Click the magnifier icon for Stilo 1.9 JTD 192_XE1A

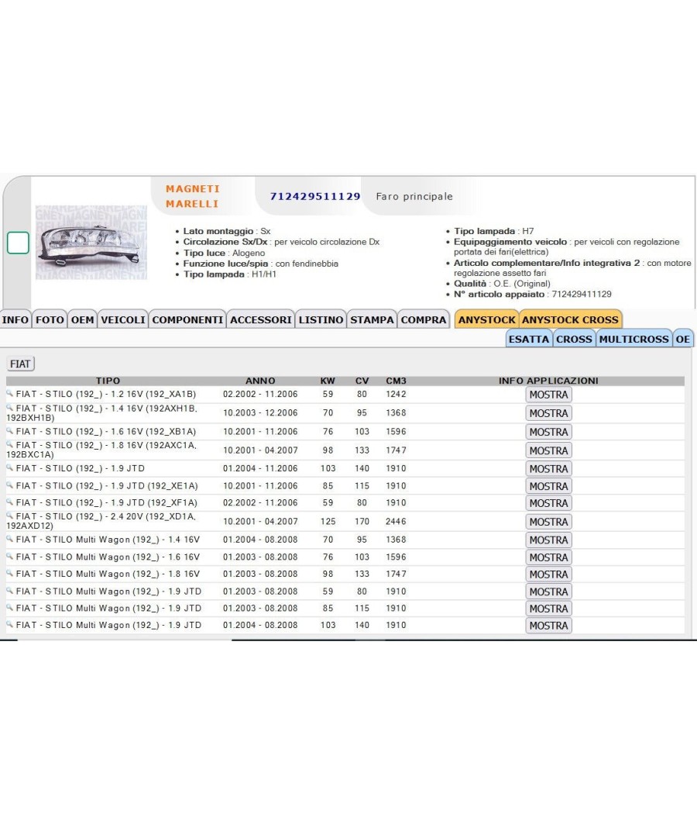point(9,485)
